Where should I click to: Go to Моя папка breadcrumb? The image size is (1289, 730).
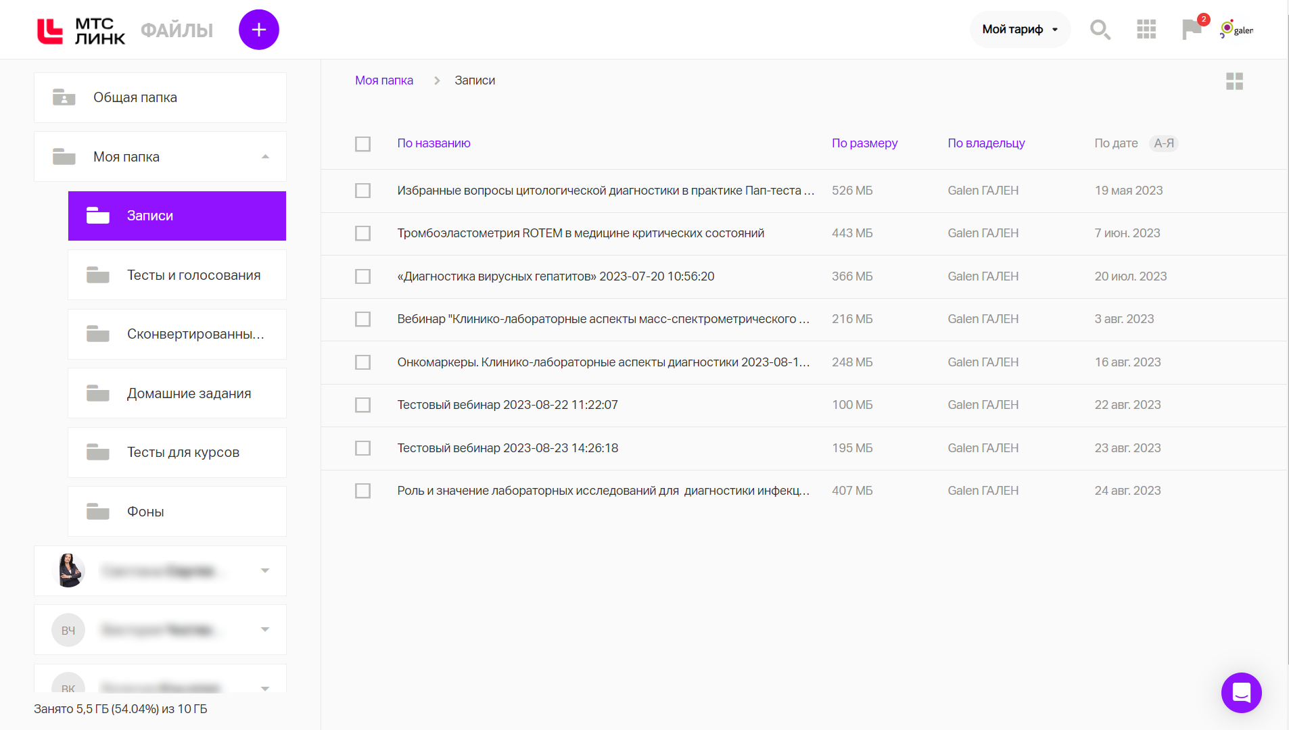click(x=384, y=80)
